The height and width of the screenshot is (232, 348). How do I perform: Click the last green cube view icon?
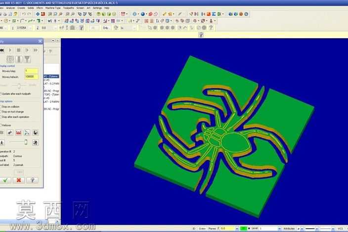tap(114, 14)
